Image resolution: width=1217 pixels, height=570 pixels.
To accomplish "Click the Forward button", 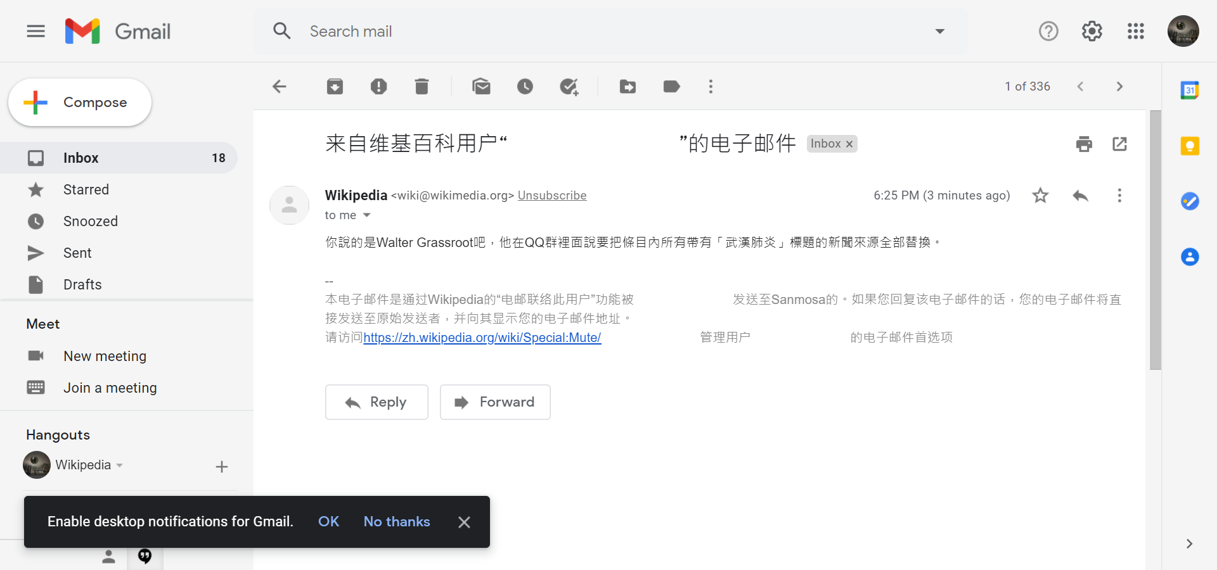I will pyautogui.click(x=495, y=402).
